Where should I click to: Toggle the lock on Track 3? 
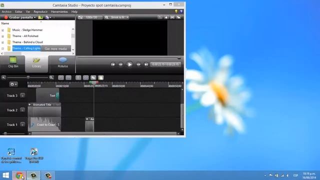click(x=22, y=95)
